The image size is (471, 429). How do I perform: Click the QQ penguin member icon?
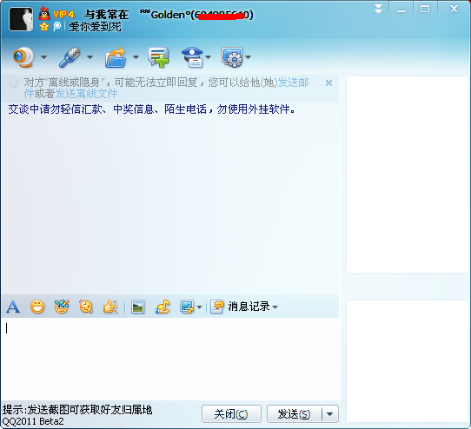pyautogui.click(x=44, y=14)
